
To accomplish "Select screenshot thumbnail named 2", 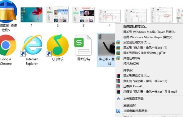I will [x=58, y=15].
